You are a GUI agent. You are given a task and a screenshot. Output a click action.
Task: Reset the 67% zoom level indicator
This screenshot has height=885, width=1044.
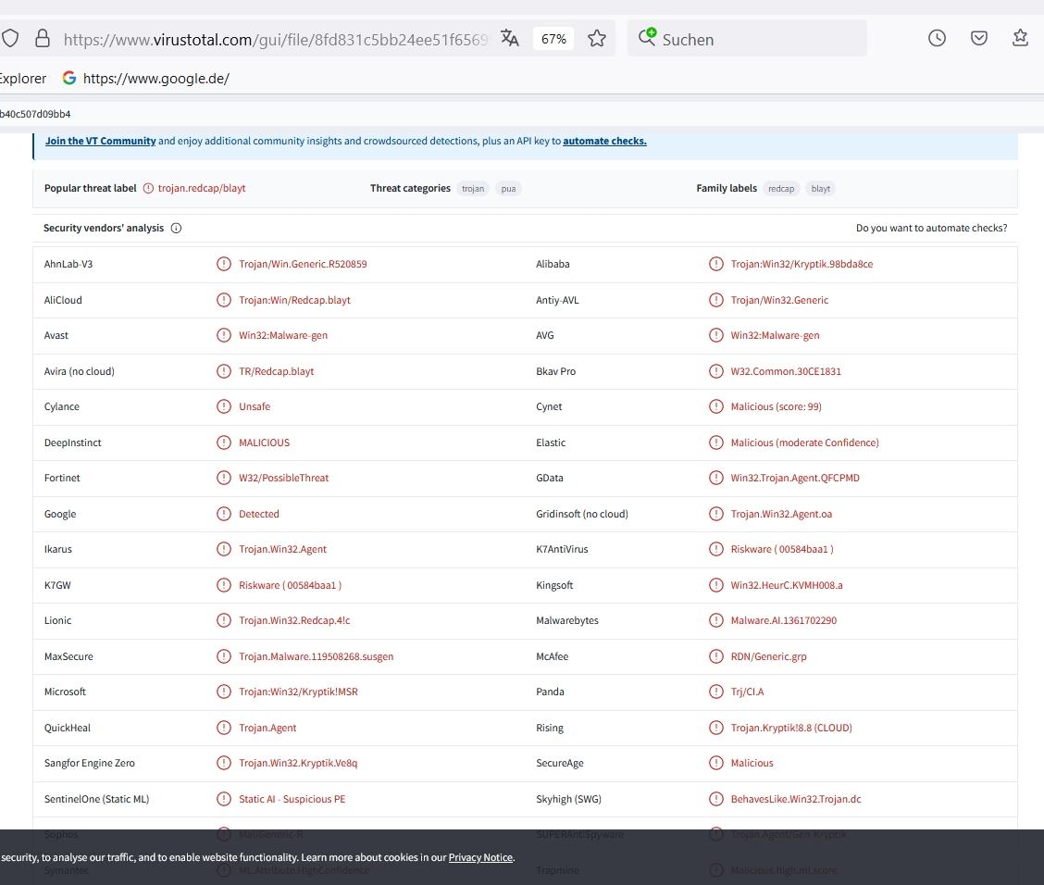(553, 39)
